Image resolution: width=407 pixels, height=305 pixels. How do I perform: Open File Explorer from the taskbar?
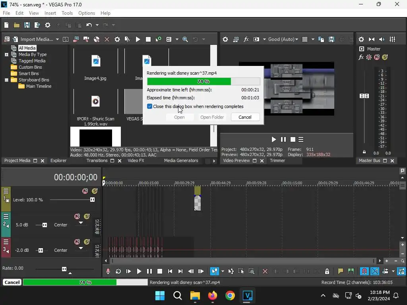point(195,295)
